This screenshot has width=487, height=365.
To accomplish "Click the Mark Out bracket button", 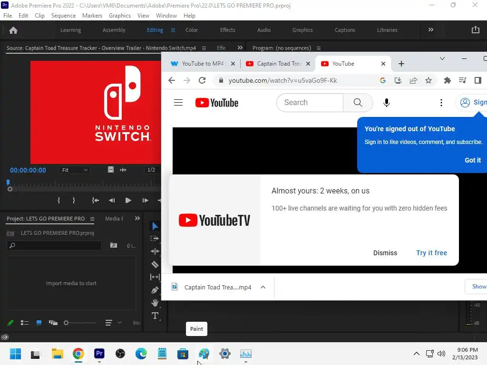I will [74, 201].
